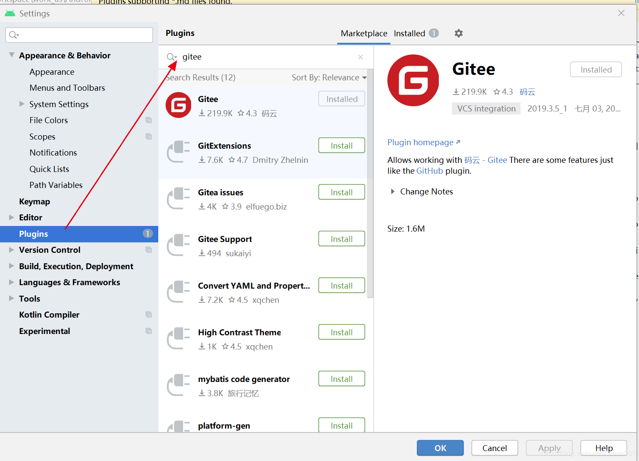Click project-level icon beside Scopes

[149, 137]
